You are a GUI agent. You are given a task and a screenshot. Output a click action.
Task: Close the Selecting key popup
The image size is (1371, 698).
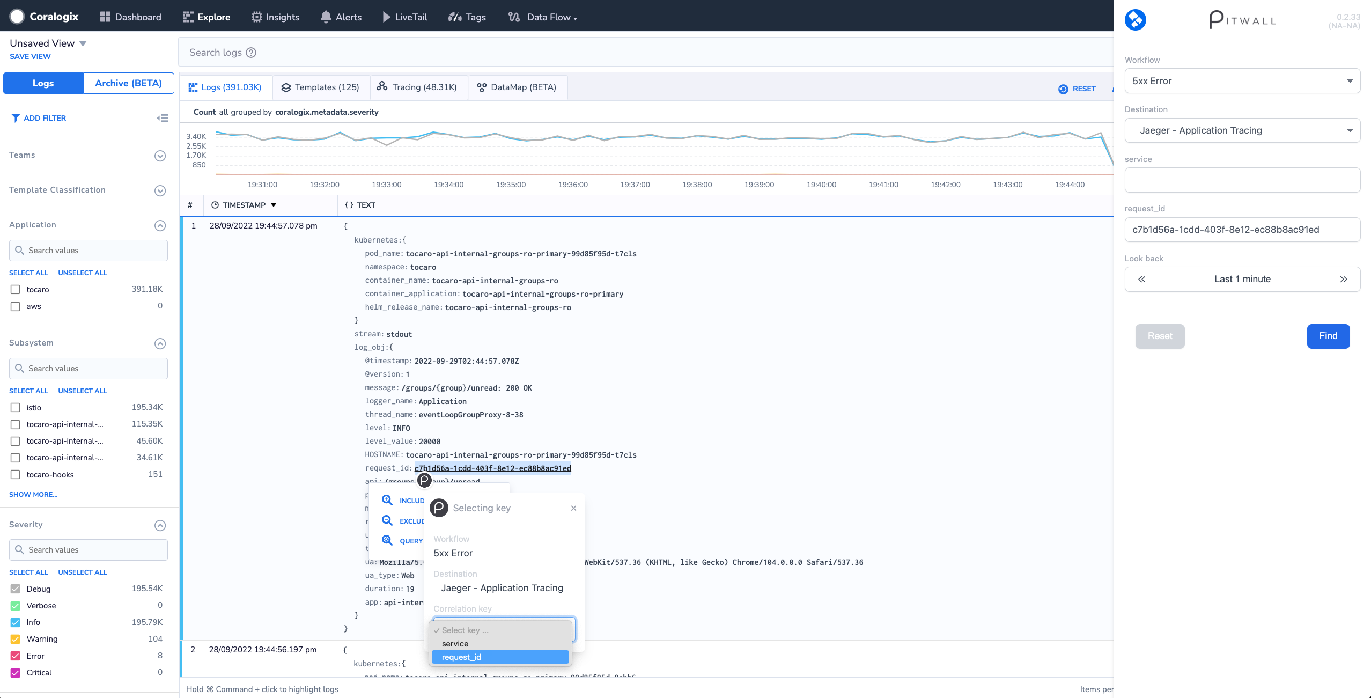(573, 508)
